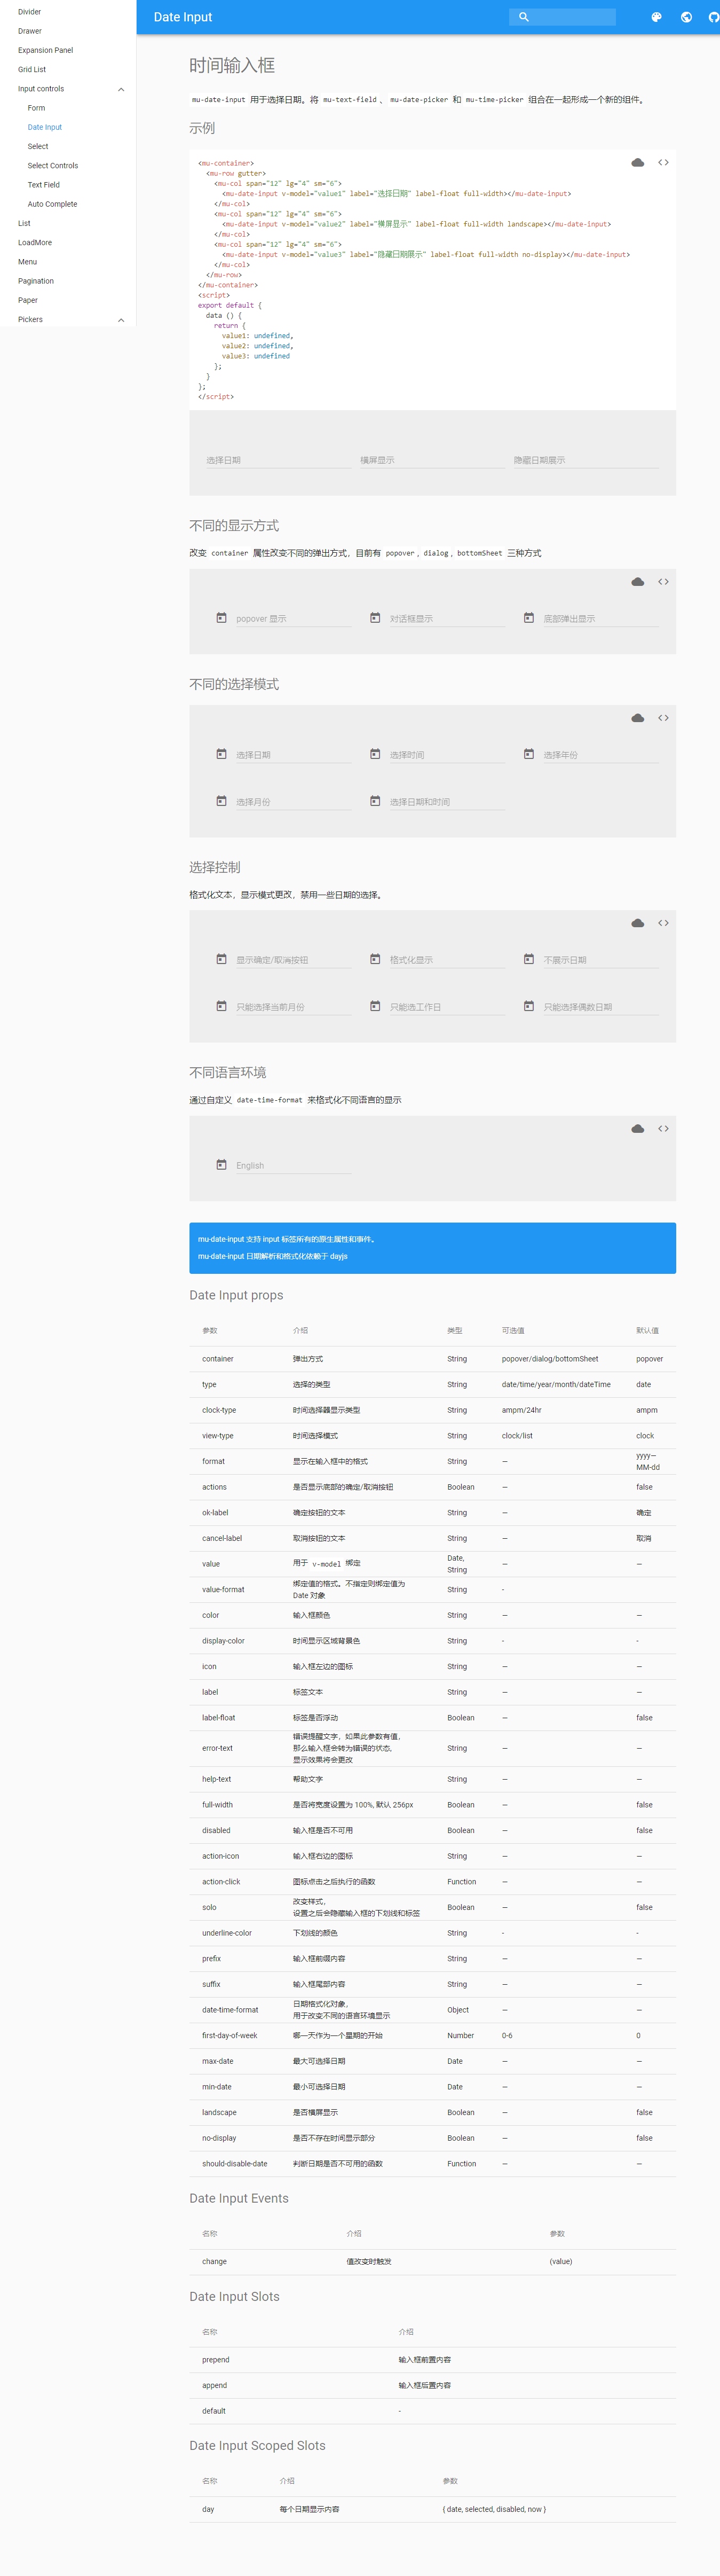This screenshot has width=720, height=2576.
Task: Click the calendar icon beside 格式化显示
Action: (x=376, y=959)
